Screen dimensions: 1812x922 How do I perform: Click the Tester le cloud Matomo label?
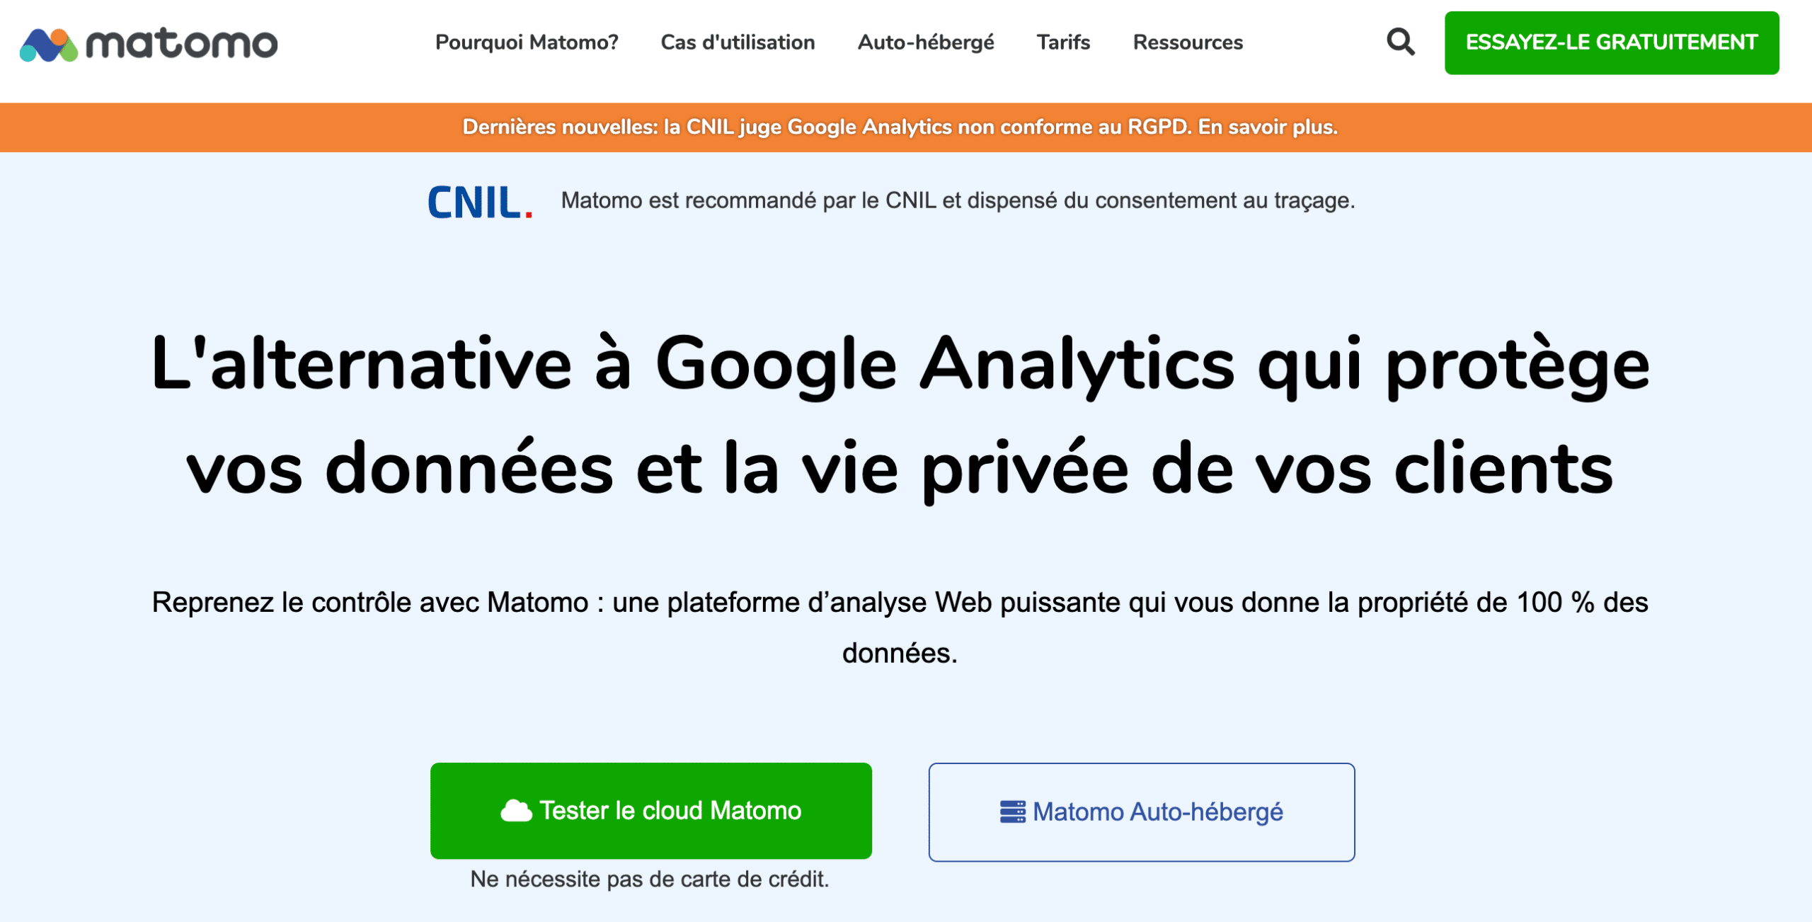tap(670, 810)
